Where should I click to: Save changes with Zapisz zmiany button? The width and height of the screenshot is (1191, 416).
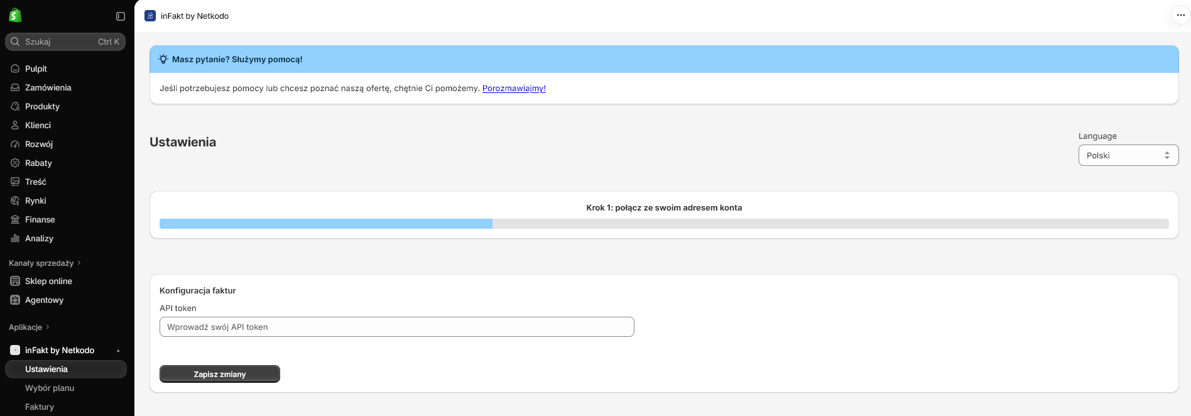pos(220,374)
